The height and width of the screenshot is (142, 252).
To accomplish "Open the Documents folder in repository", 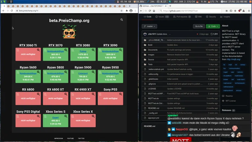I will [153, 50].
